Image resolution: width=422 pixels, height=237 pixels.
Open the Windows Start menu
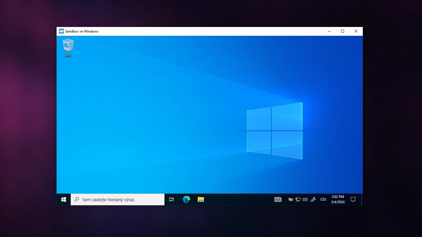(64, 199)
